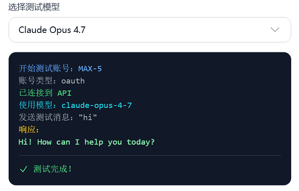This screenshot has width=299, height=191.
Task: Click the 开始测试账号 MAX-5 line
Action: (60, 68)
